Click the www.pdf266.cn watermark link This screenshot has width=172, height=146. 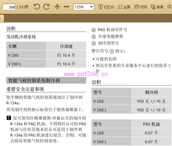pyautogui.click(x=86, y=74)
